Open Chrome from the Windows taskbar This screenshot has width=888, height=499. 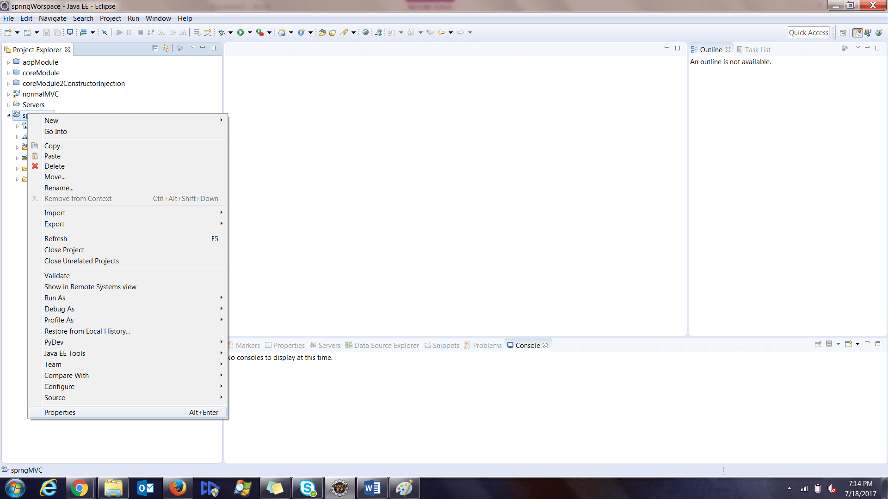click(x=80, y=488)
